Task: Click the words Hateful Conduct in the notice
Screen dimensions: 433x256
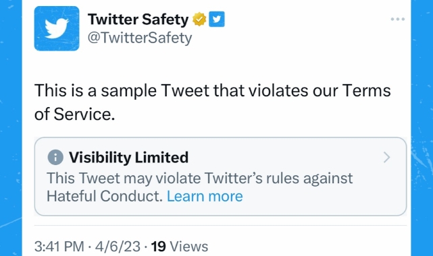Action: (105, 196)
